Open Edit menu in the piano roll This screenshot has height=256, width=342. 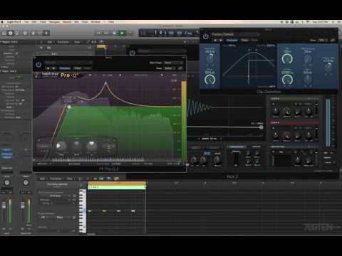[x=42, y=178]
